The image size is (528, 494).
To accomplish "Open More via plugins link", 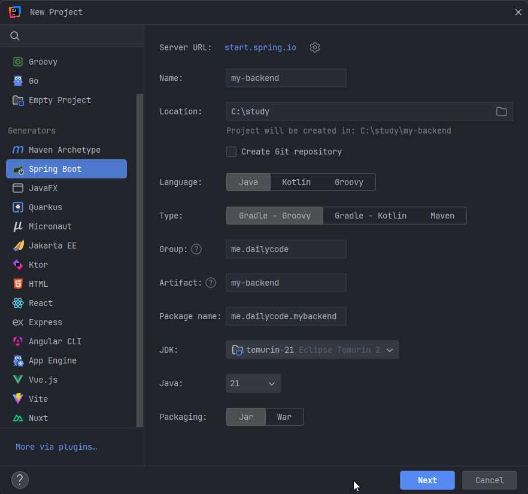I will pyautogui.click(x=56, y=447).
